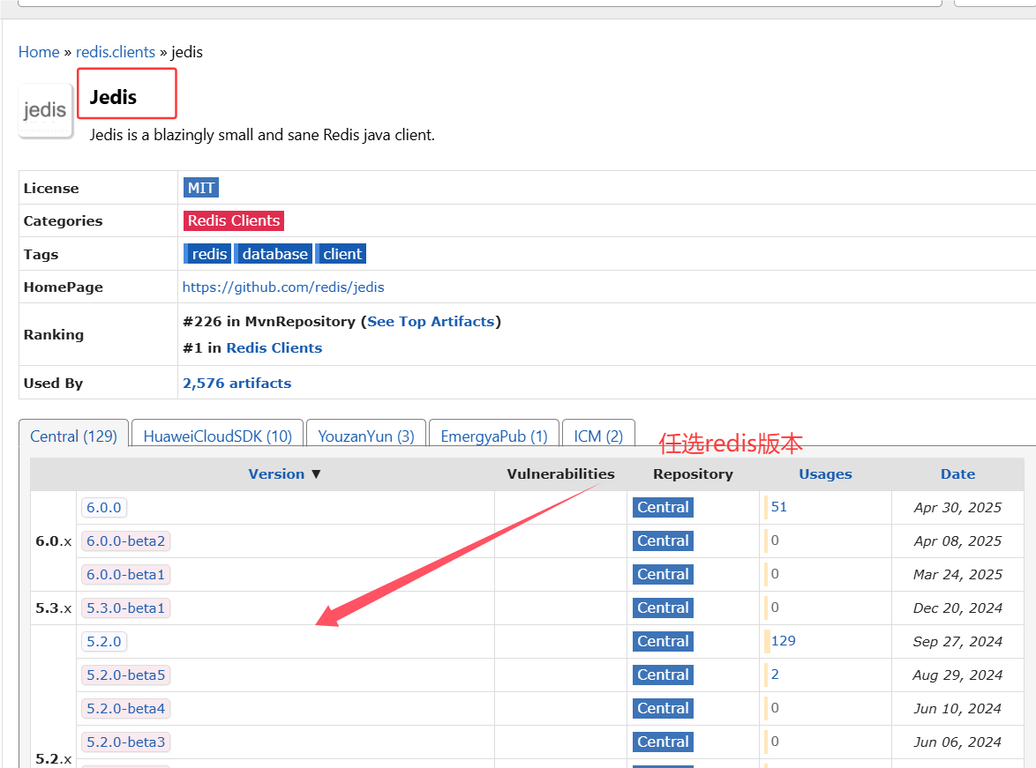Select the Sep 27, 2024 date cell
1036x768 pixels.
(957, 642)
